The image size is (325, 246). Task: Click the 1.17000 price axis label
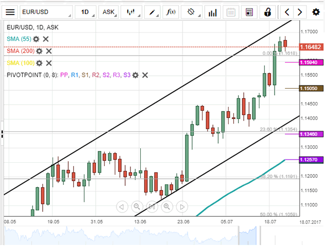tap(309, 32)
